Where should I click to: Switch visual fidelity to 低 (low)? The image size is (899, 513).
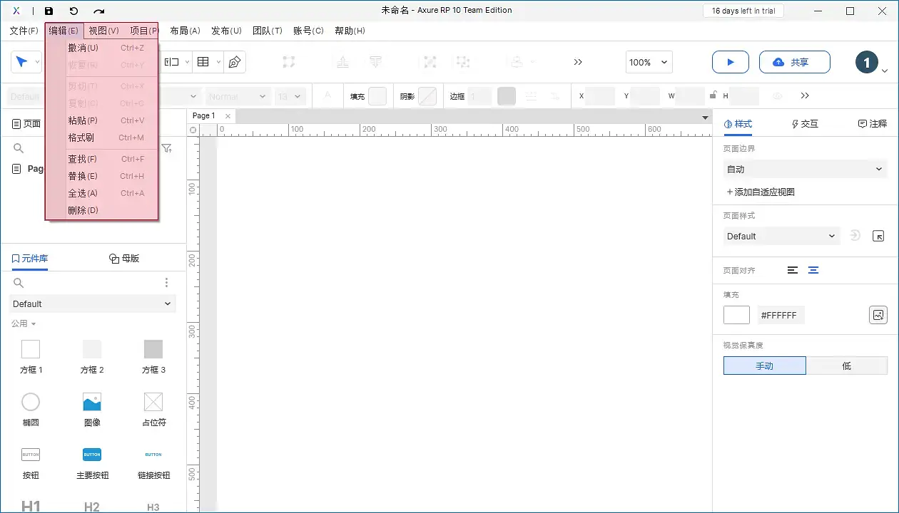pyautogui.click(x=847, y=366)
